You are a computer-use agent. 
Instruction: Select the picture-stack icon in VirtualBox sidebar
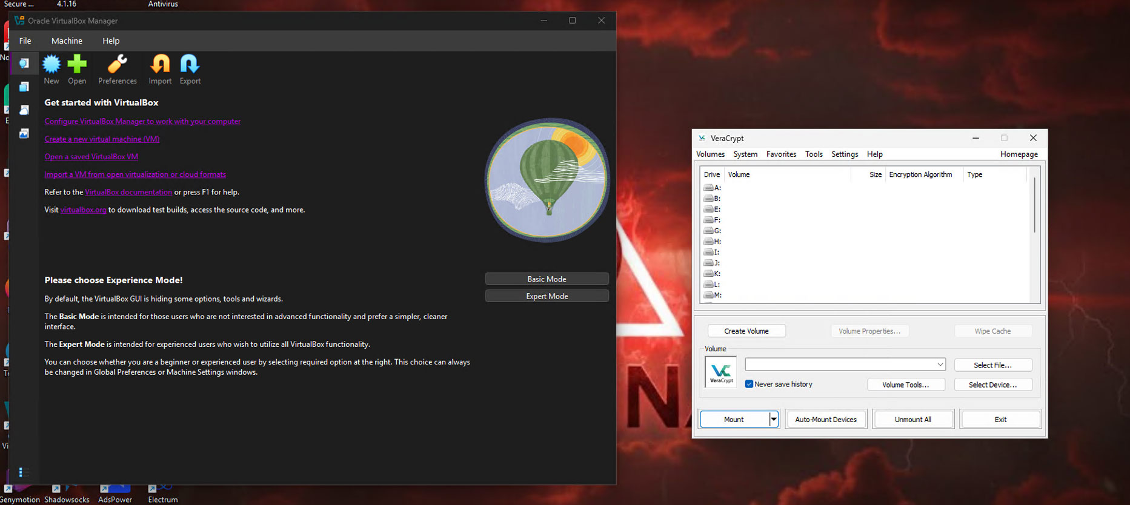point(24,133)
